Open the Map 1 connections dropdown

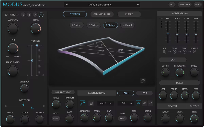pyautogui.click(x=106, y=103)
